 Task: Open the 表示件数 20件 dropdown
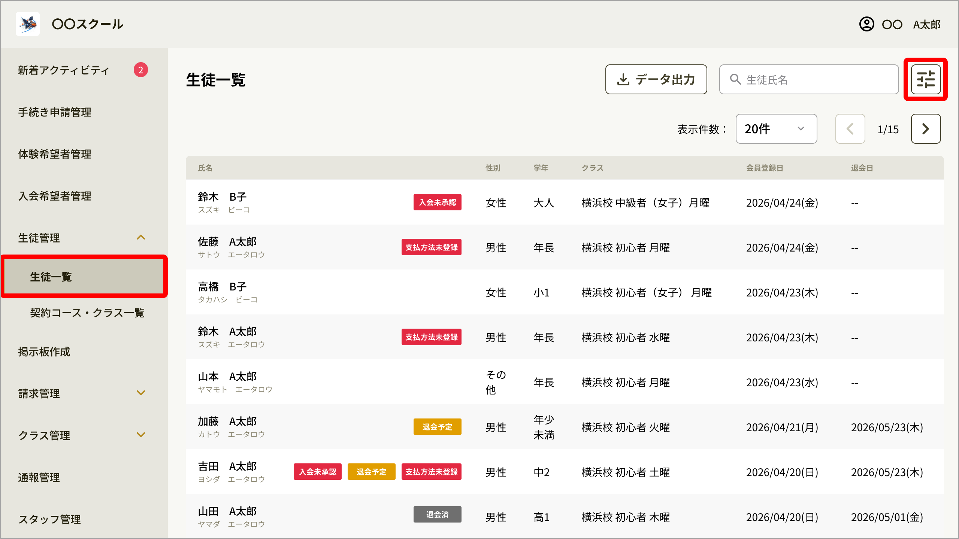pos(776,129)
